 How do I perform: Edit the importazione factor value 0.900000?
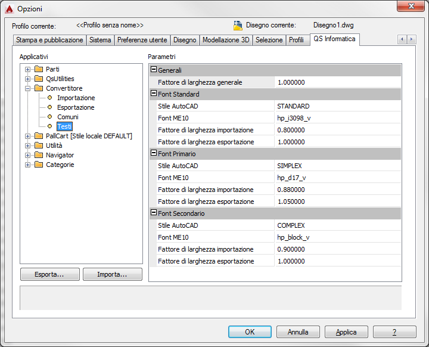(x=338, y=249)
